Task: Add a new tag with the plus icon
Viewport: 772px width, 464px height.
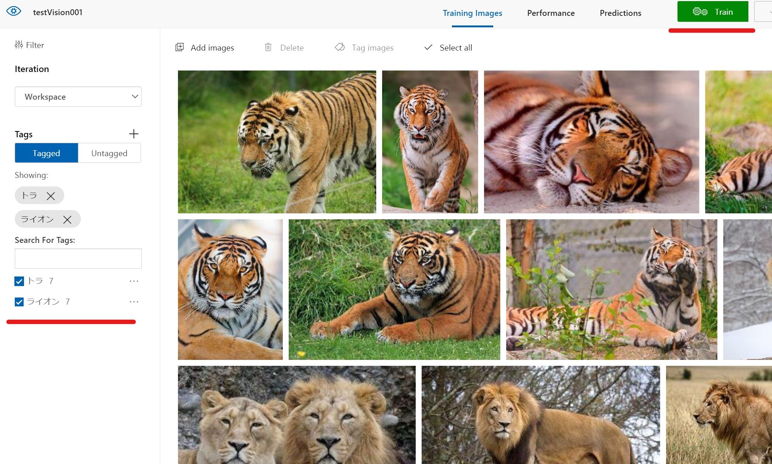Action: tap(134, 134)
